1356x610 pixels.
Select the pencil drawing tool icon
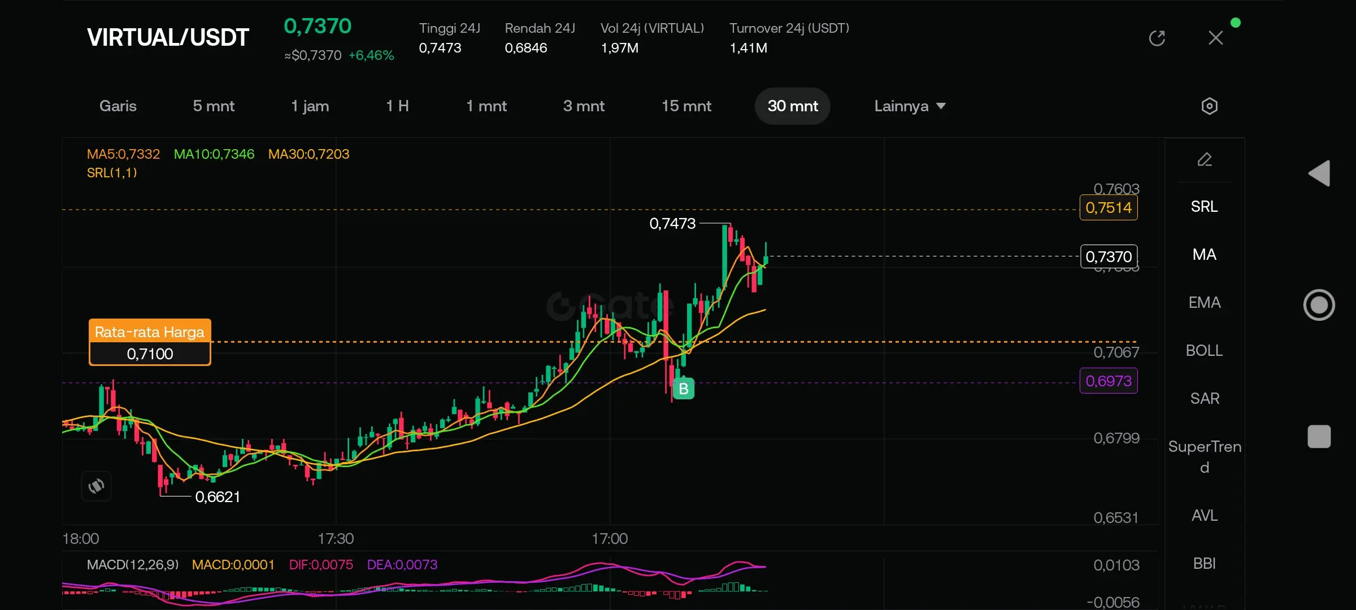point(1205,160)
